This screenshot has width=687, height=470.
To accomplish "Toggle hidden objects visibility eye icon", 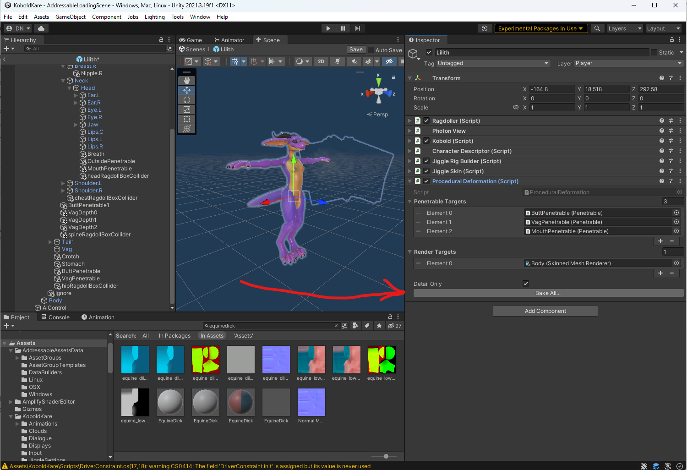I will click(x=389, y=61).
